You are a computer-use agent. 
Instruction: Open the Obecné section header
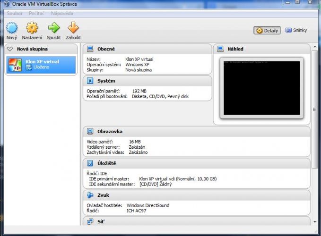click(147, 49)
